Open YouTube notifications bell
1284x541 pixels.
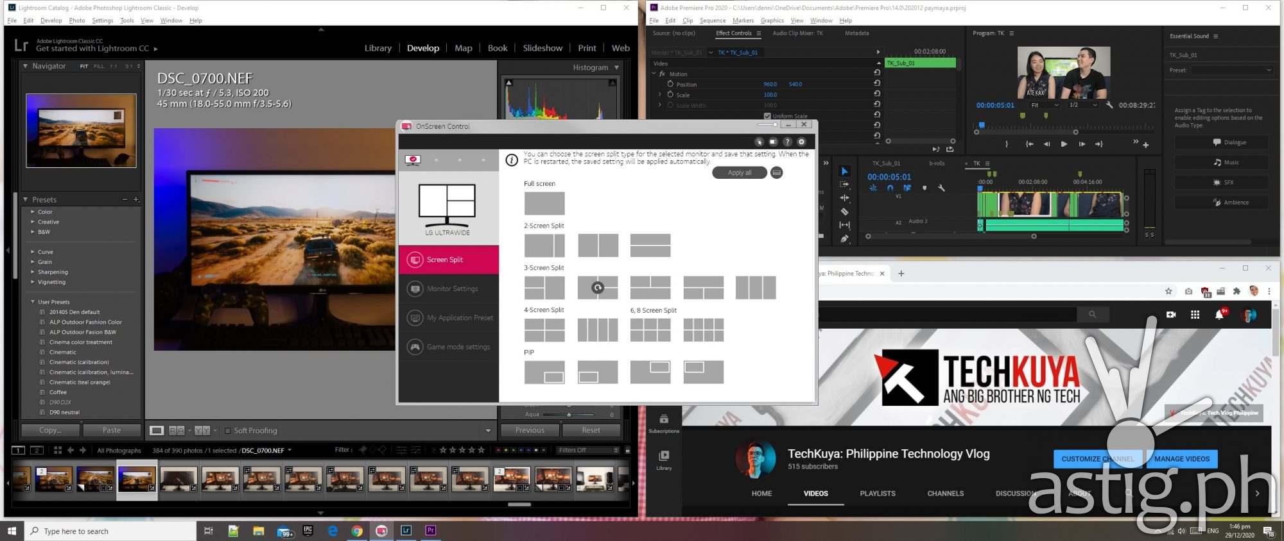(1219, 315)
